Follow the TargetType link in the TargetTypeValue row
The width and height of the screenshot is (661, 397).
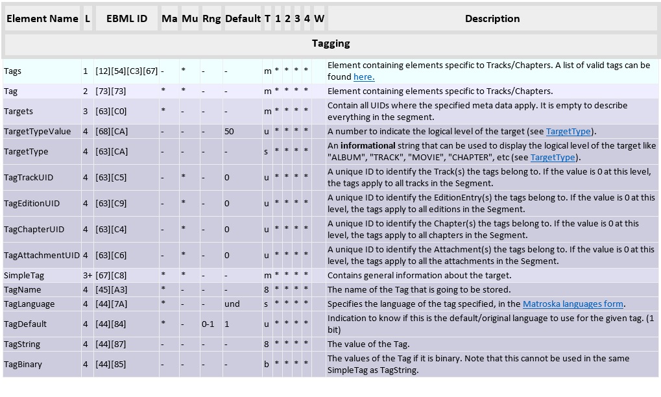click(568, 131)
